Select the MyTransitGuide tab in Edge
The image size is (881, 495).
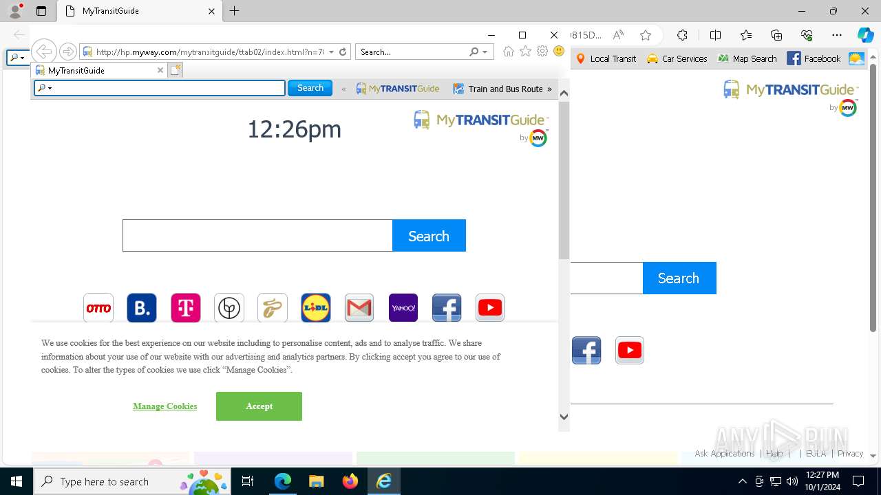point(139,11)
